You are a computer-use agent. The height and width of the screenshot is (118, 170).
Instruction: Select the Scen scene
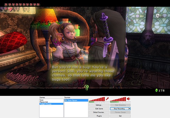pyautogui.click(x=51, y=100)
